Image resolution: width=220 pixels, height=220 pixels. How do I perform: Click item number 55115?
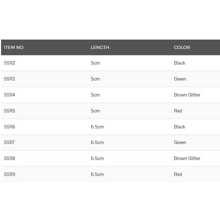click(x=10, y=111)
